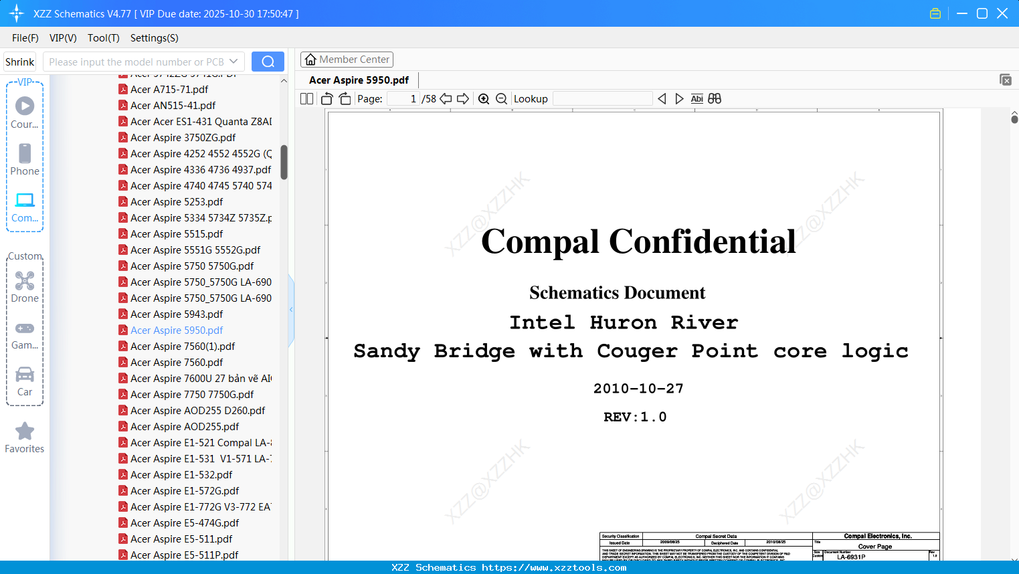Open Acer Aspire E1-532.pdf
This screenshot has width=1019, height=574.
[x=175, y=474]
